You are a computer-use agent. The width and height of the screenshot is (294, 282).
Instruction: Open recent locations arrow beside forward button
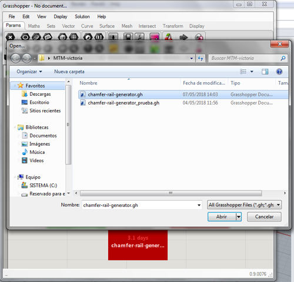click(x=35, y=58)
